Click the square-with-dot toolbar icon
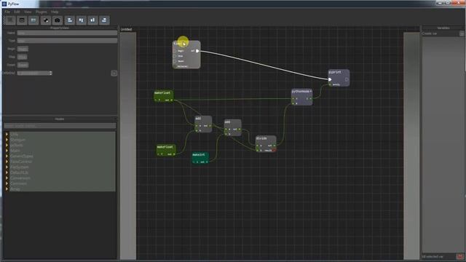 22,20
